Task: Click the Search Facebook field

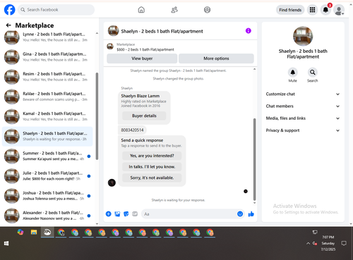Action: (x=56, y=10)
